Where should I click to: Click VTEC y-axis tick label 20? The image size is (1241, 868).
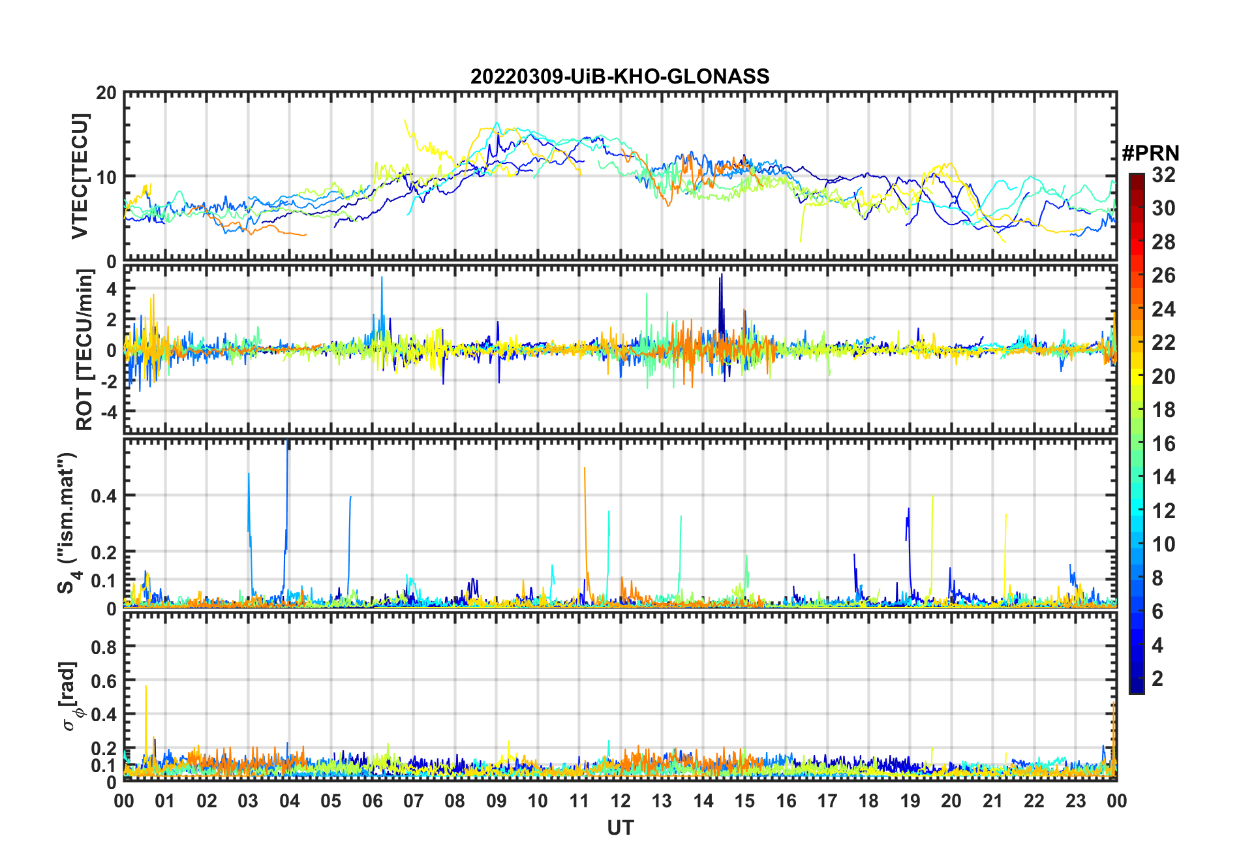point(106,93)
